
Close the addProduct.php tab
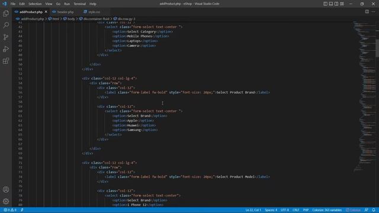(46, 12)
